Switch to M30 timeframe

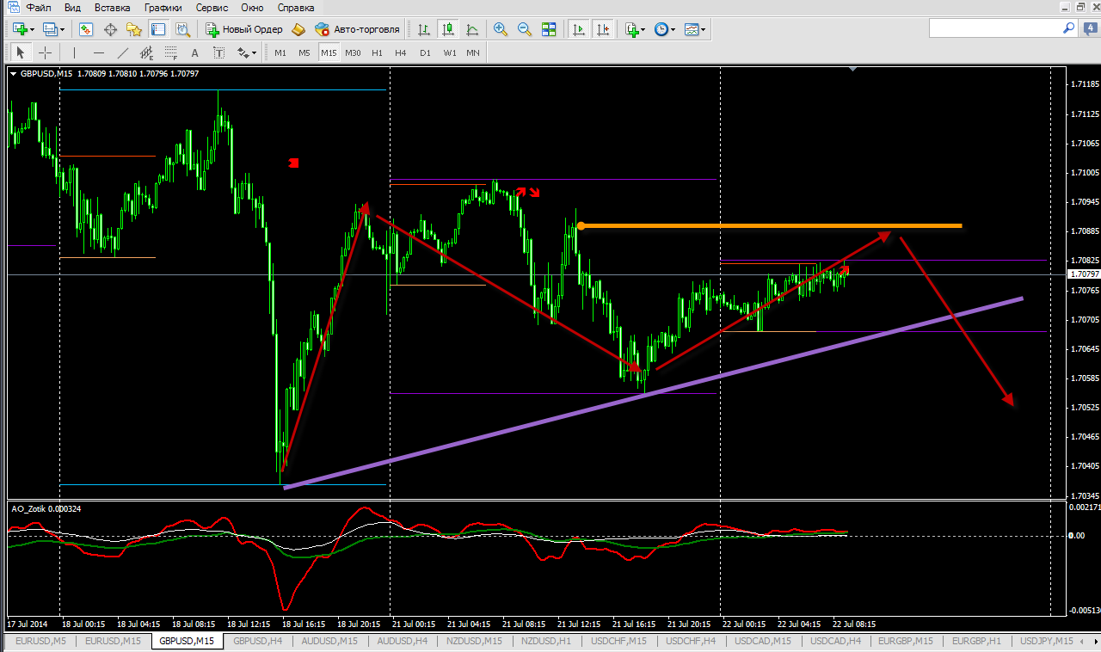(x=353, y=52)
